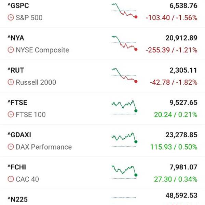Click the clock icon beside CAC 40
Viewport: 205px width, 205px height.
click(x=11, y=179)
